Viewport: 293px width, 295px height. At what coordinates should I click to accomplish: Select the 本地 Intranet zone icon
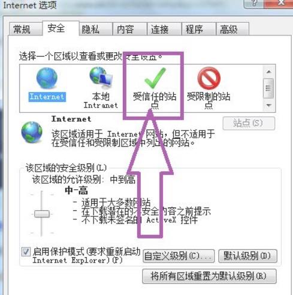pyautogui.click(x=101, y=77)
